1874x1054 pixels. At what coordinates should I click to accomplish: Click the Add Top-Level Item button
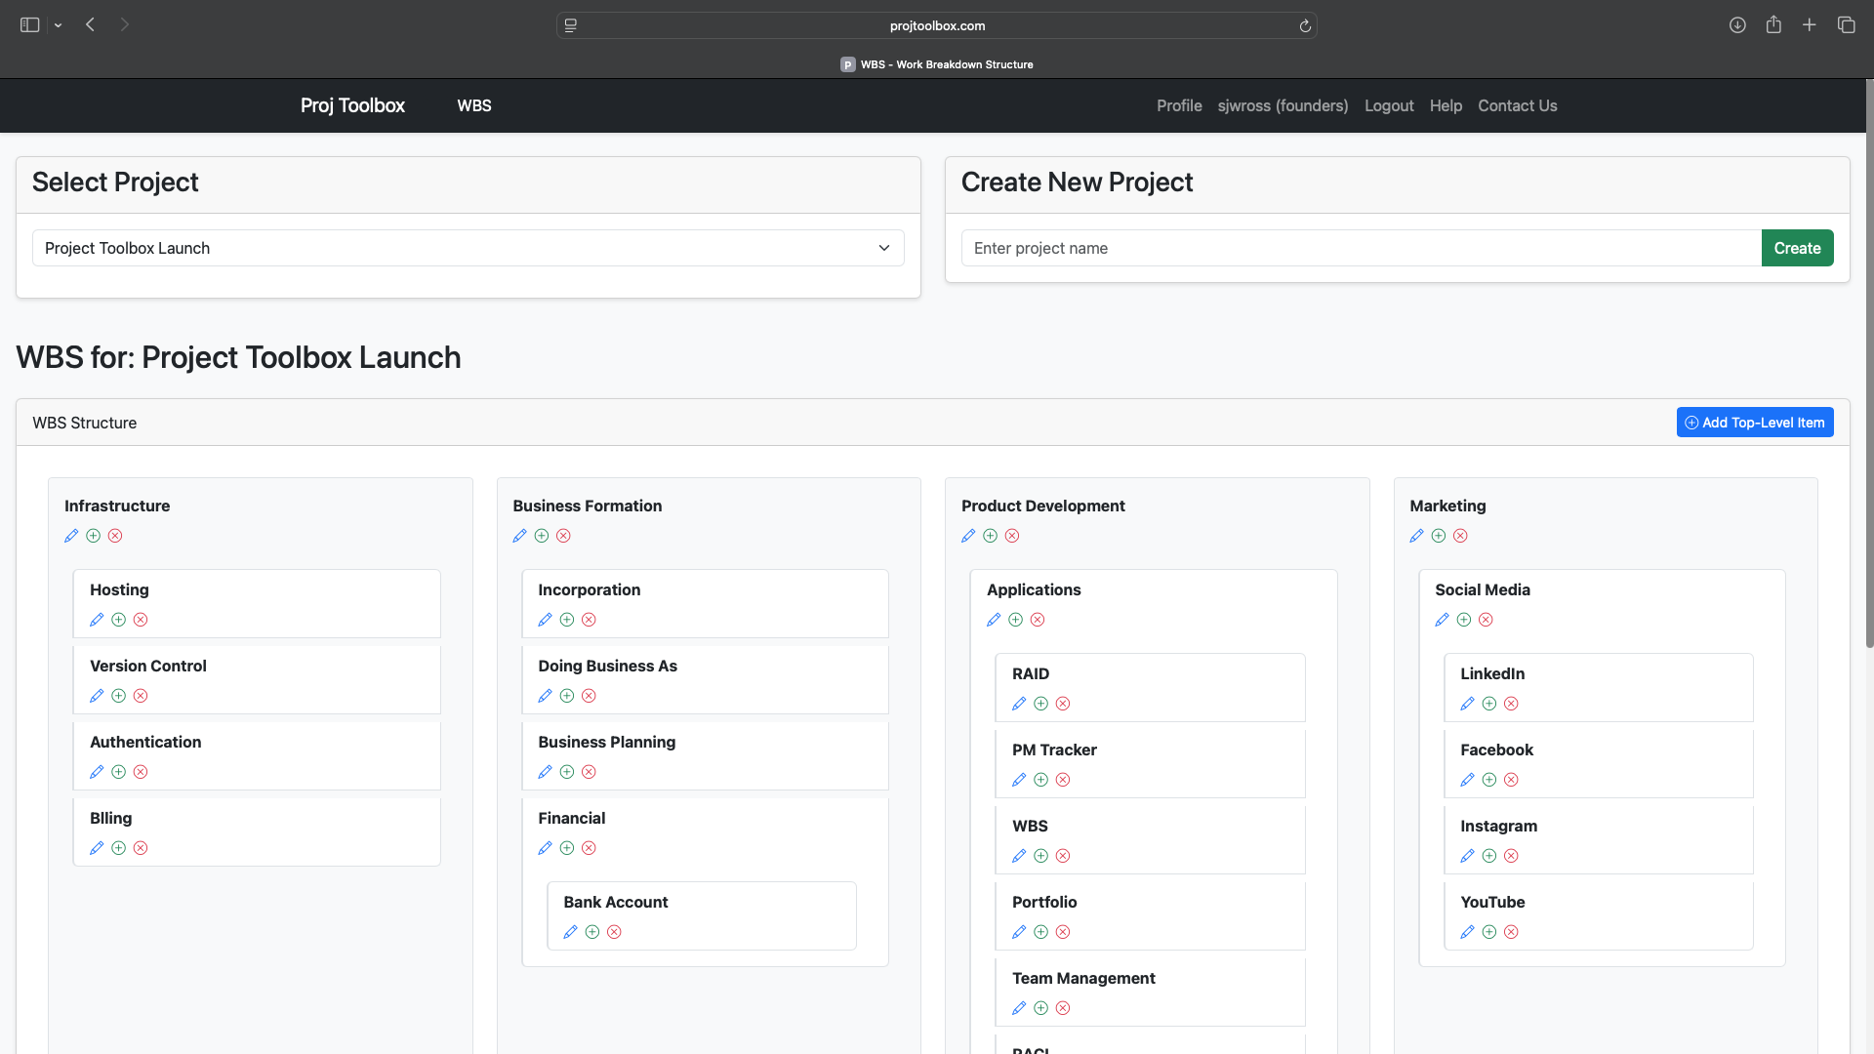coord(1754,422)
